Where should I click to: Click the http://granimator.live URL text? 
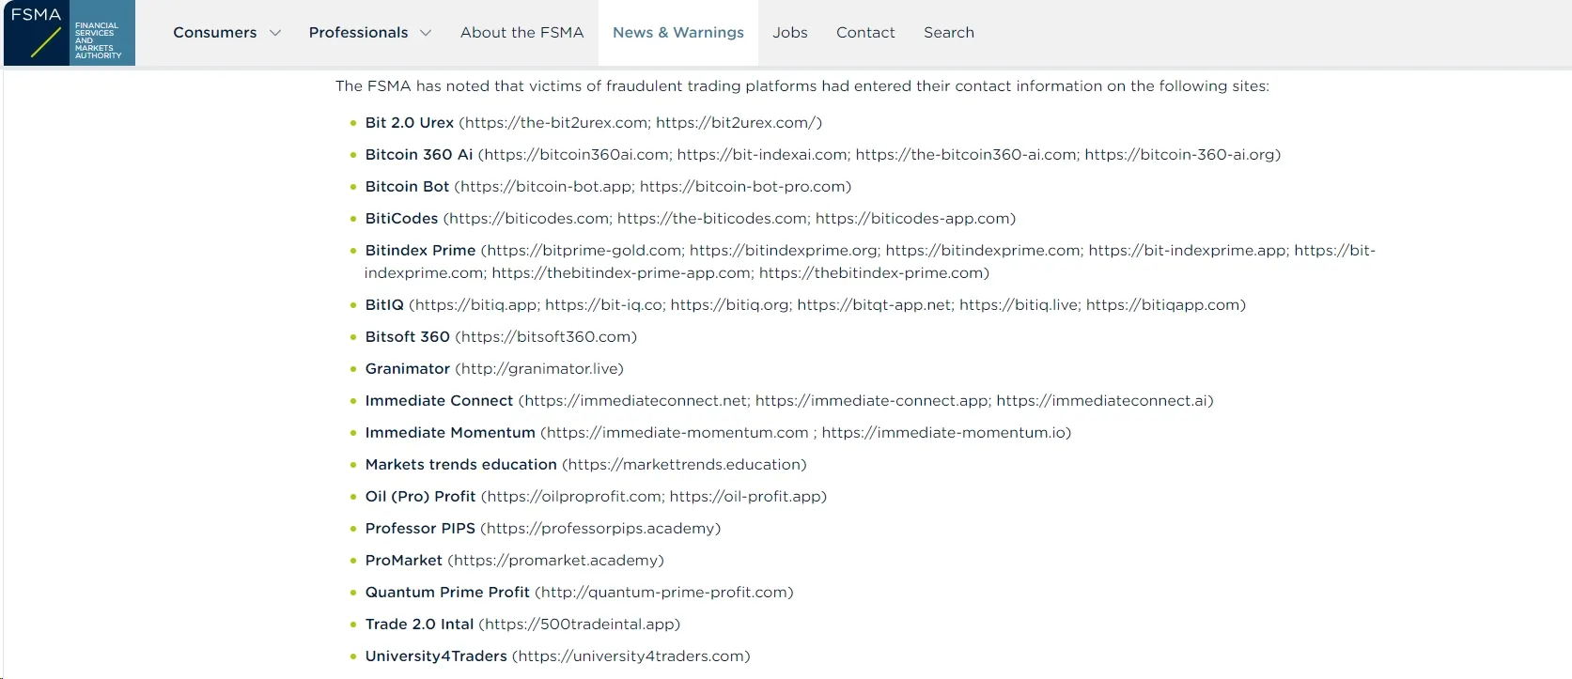(539, 369)
